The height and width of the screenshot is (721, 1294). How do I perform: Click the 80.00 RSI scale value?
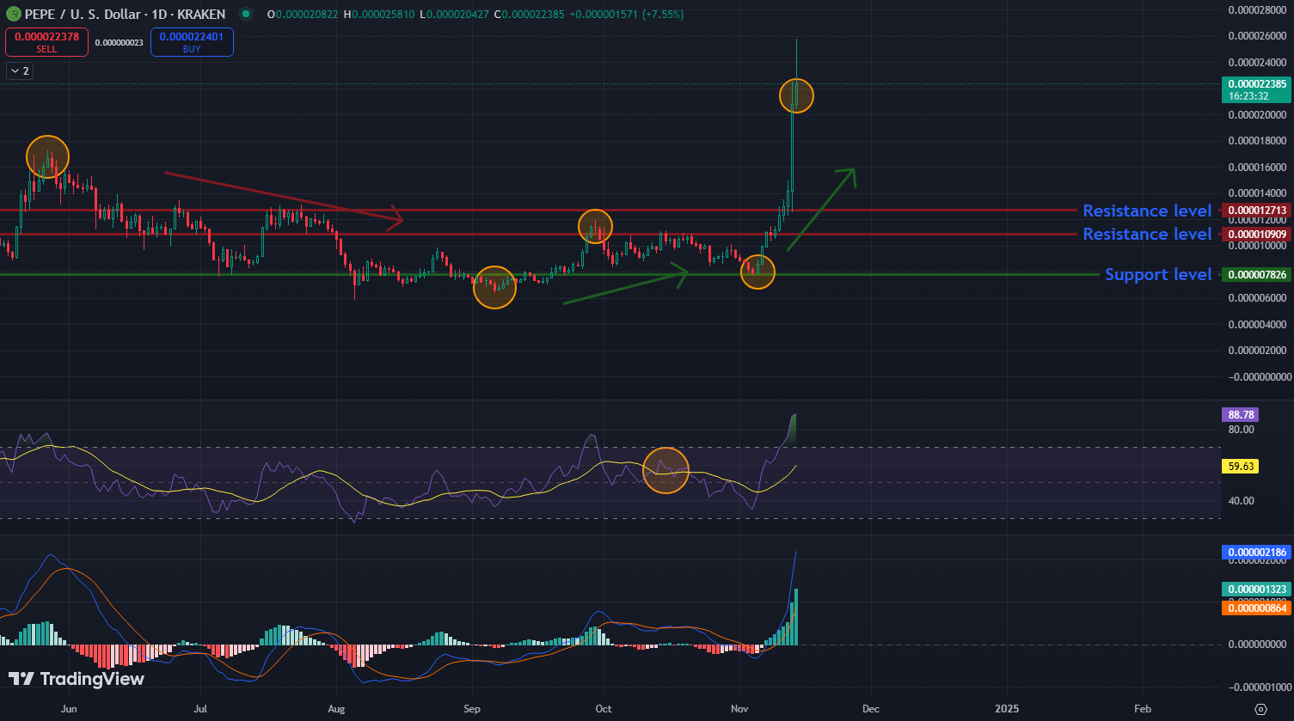[x=1240, y=430]
